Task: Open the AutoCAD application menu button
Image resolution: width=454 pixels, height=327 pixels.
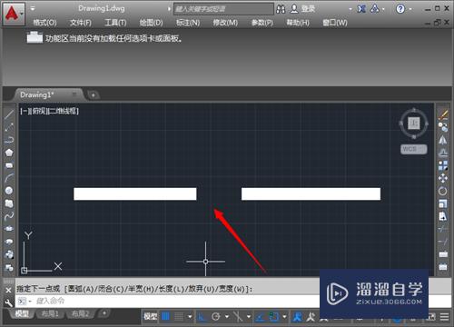Action: point(14,14)
